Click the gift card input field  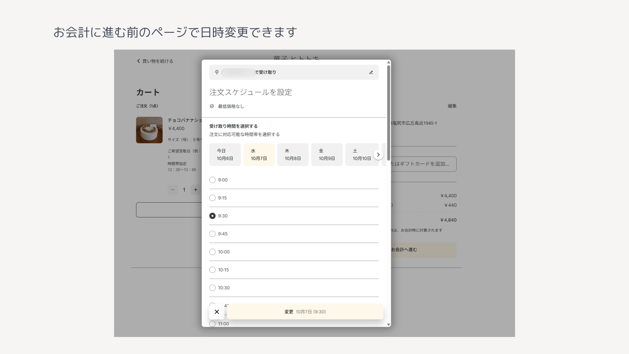(424, 164)
